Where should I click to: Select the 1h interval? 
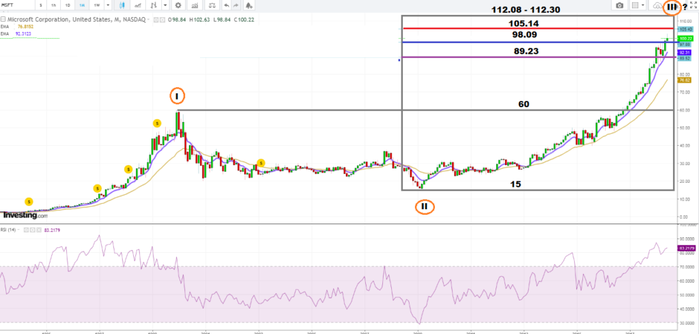click(x=53, y=5)
